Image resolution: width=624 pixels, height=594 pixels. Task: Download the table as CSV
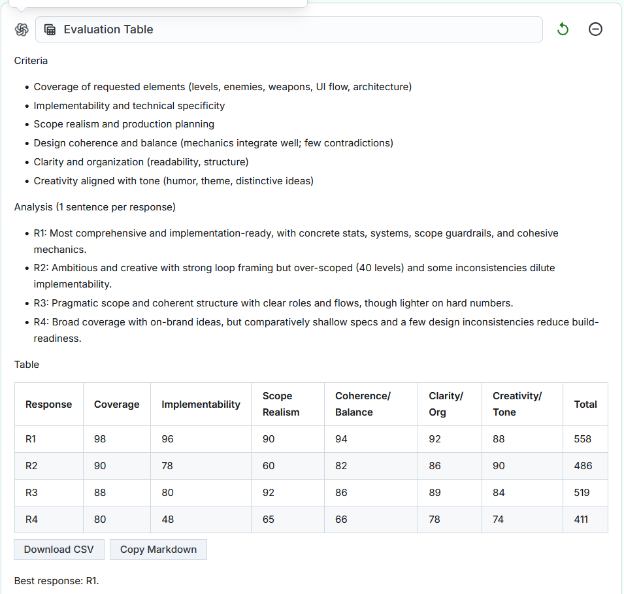pos(59,550)
